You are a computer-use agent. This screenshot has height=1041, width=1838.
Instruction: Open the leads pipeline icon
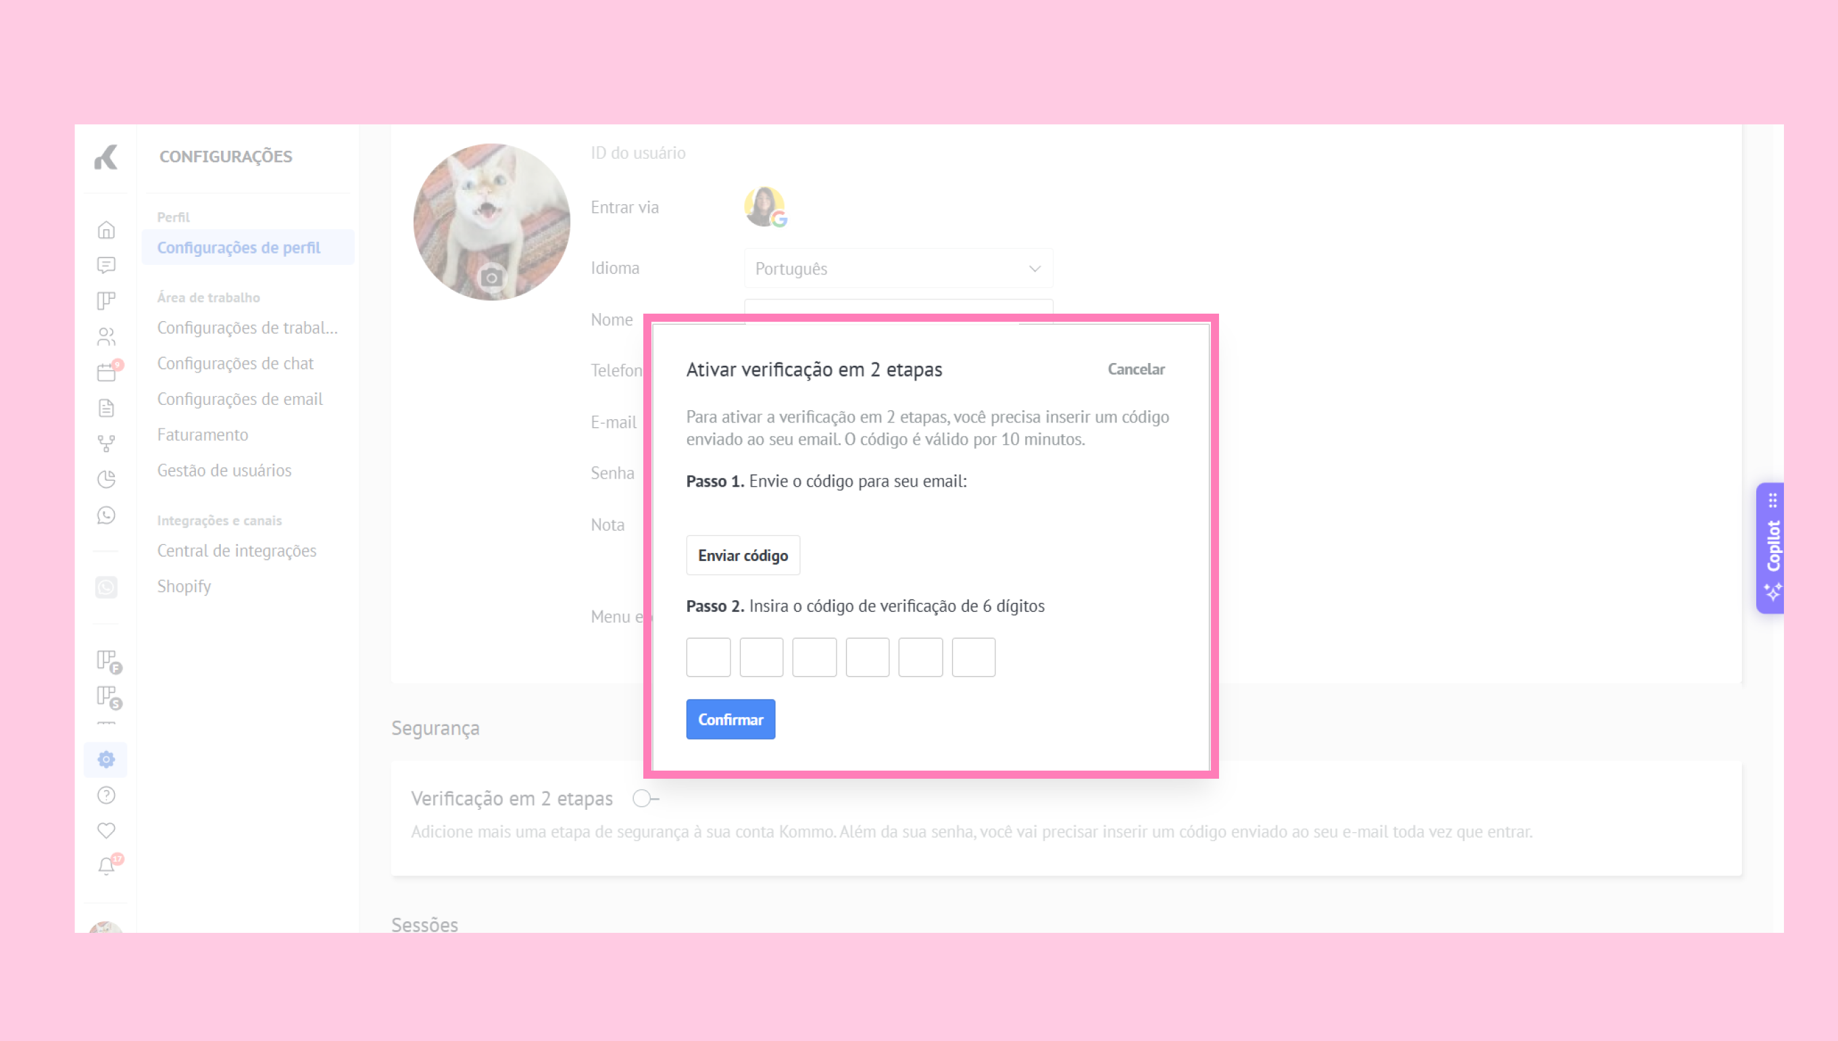pyautogui.click(x=106, y=300)
